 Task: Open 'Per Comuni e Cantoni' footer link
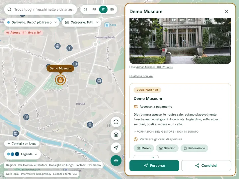pyautogui.click(x=32, y=165)
